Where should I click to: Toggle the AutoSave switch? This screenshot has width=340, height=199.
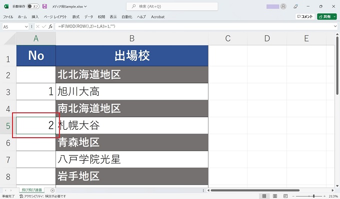(33, 6)
